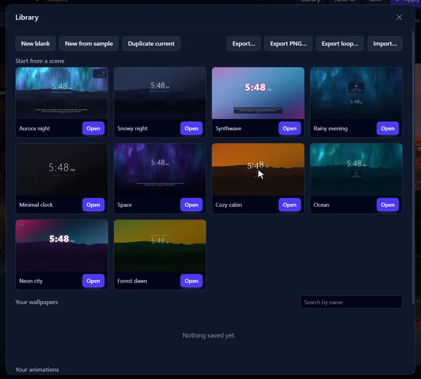Screen dimensions: 421x379
Task: Open the Space scene
Action: click(191, 204)
